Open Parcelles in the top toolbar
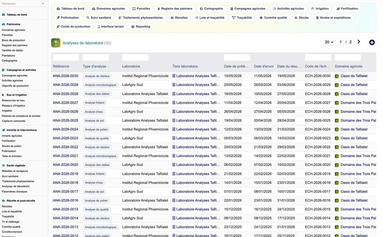 click(x=141, y=9)
